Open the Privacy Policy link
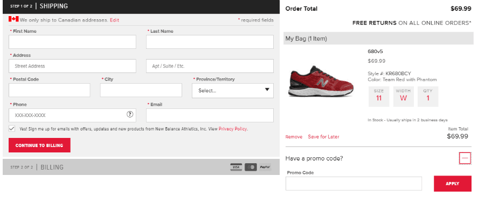This screenshot has width=485, height=212. tap(233, 129)
